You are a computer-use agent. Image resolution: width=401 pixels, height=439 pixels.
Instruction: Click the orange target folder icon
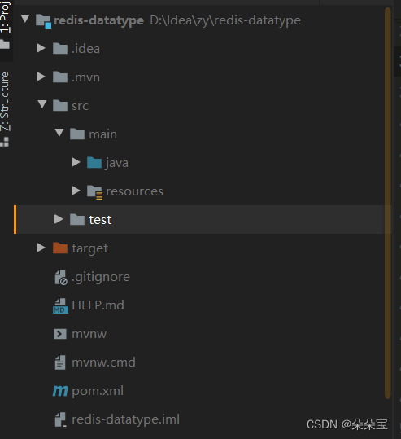[60, 248]
